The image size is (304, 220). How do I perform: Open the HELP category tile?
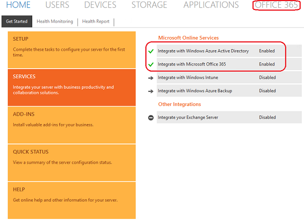pos(72,200)
